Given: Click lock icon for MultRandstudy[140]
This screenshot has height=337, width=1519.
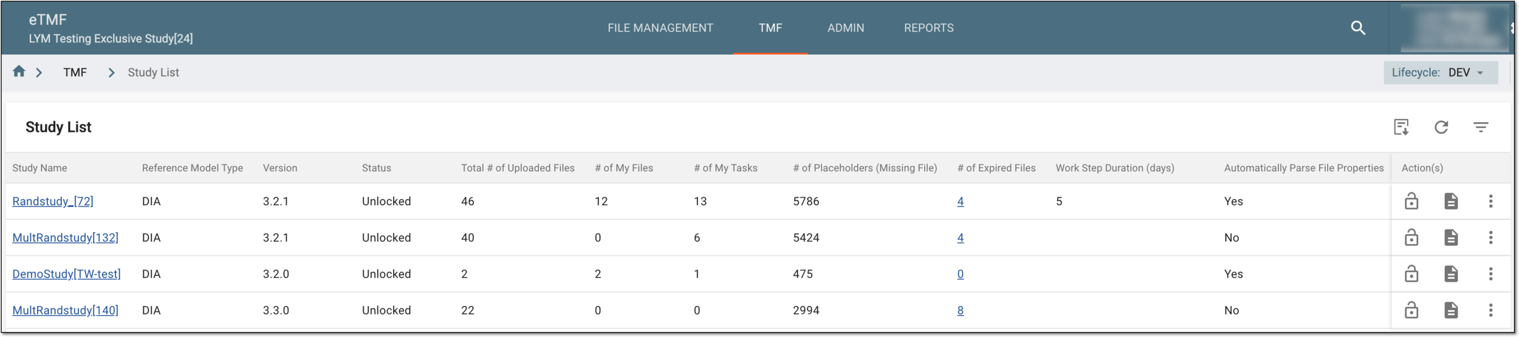Looking at the screenshot, I should pos(1411,311).
